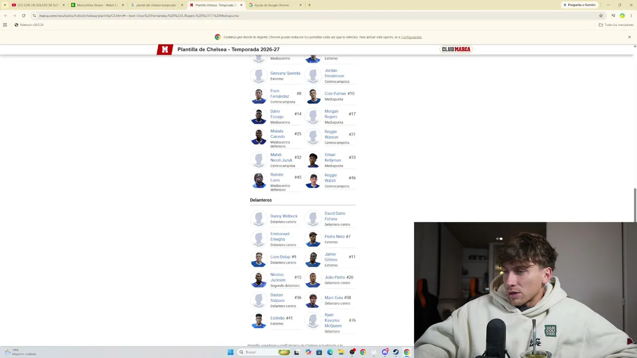Bookmark this page with the star icon
Viewport: 637px width, 358px height.
(x=601, y=15)
